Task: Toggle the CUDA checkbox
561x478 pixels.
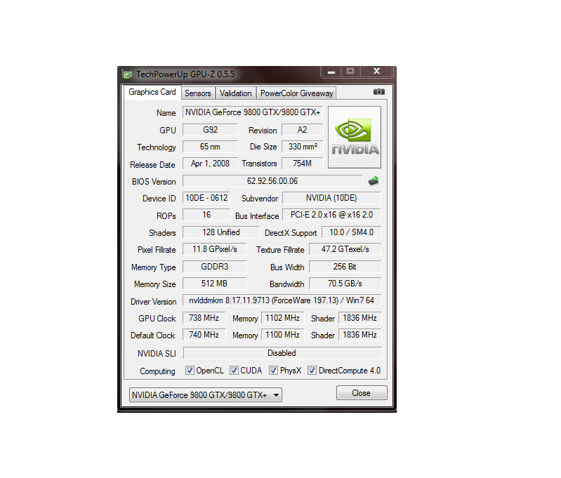Action: click(x=234, y=371)
